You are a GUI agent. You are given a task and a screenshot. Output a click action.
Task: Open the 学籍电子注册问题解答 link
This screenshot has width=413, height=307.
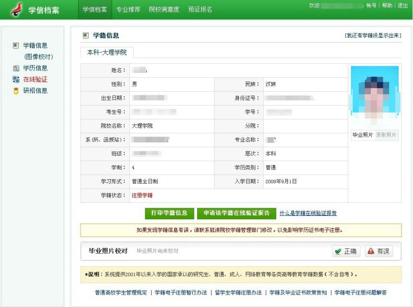[x=361, y=293]
